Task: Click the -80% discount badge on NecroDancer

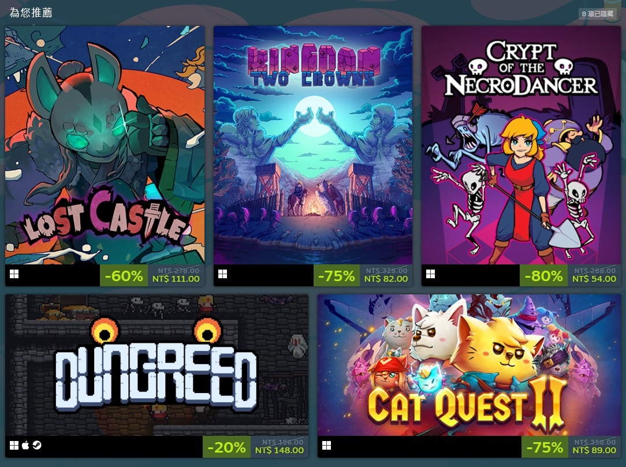Action: (544, 275)
